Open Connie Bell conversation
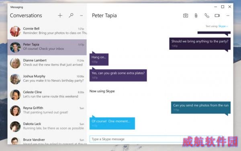Screen dimensions: 241x151 pyautogui.click(x=47, y=31)
